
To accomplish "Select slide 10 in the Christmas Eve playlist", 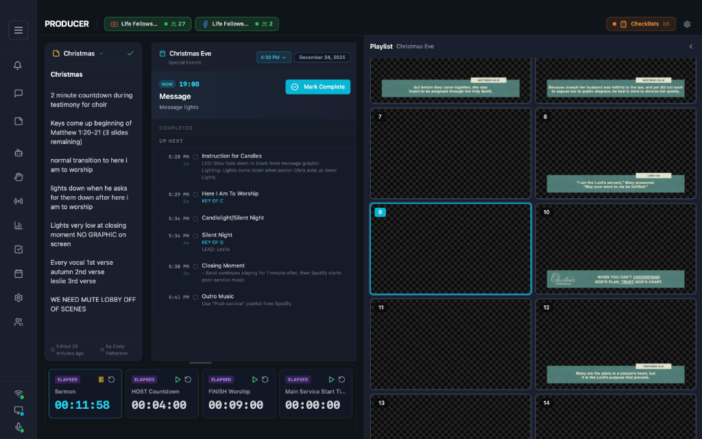I will (616, 248).
